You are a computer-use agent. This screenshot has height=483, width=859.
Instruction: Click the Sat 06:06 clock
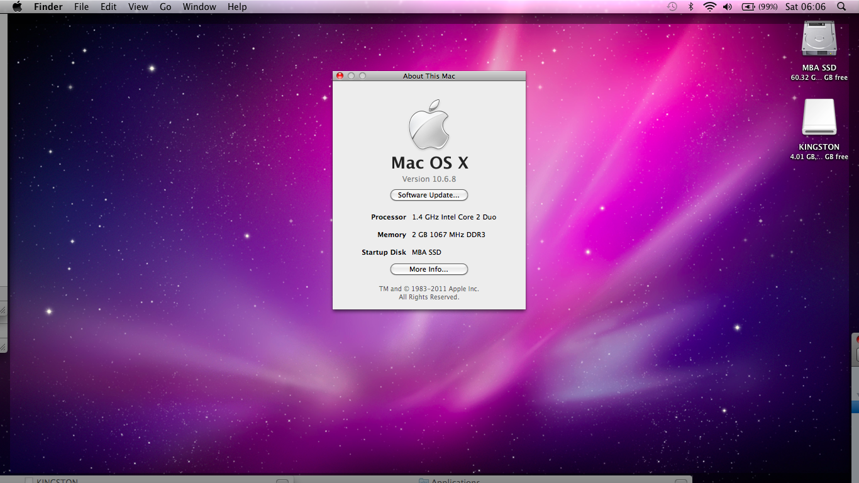(806, 7)
